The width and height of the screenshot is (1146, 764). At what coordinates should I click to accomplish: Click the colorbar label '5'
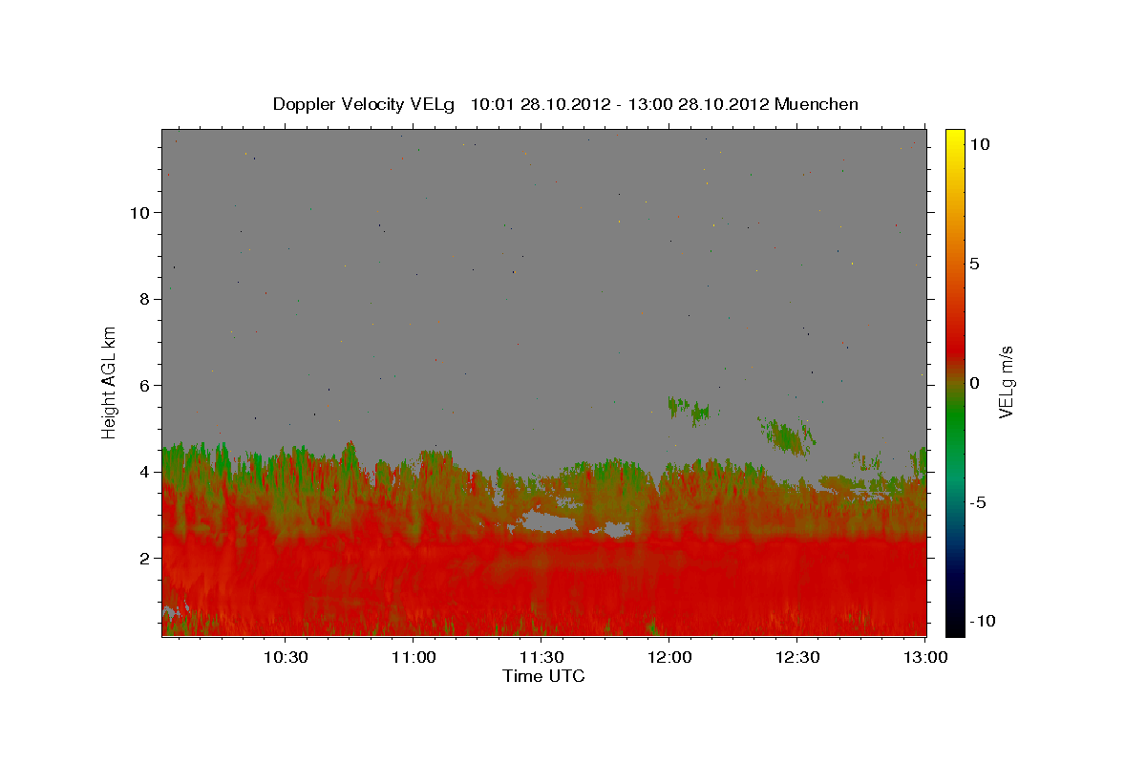tap(974, 264)
